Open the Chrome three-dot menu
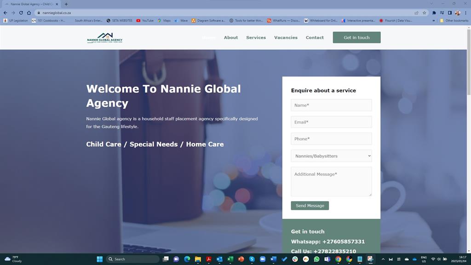The image size is (471, 265). point(465,12)
